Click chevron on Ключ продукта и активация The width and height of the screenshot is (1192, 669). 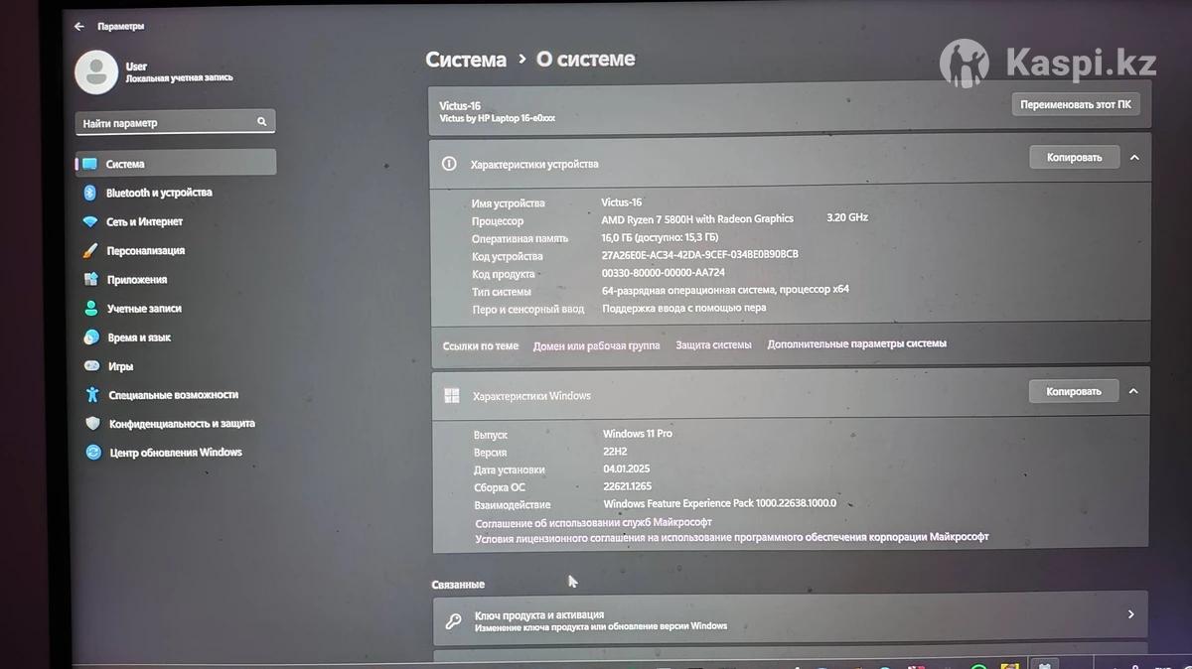[1130, 614]
